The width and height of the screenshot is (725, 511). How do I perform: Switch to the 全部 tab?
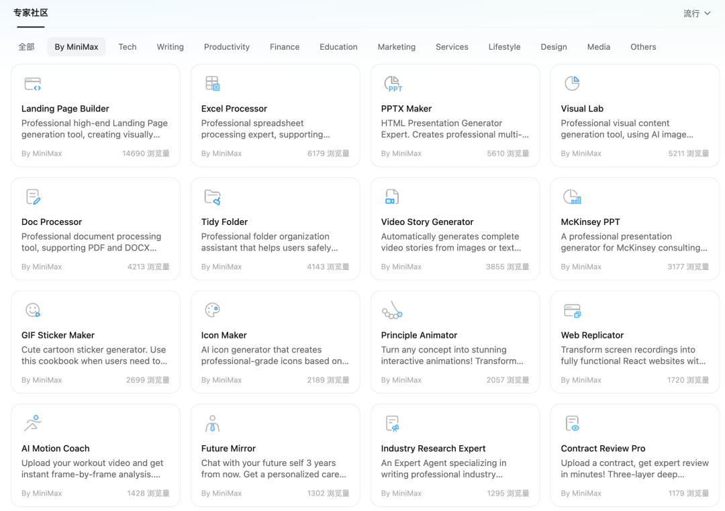coord(27,47)
